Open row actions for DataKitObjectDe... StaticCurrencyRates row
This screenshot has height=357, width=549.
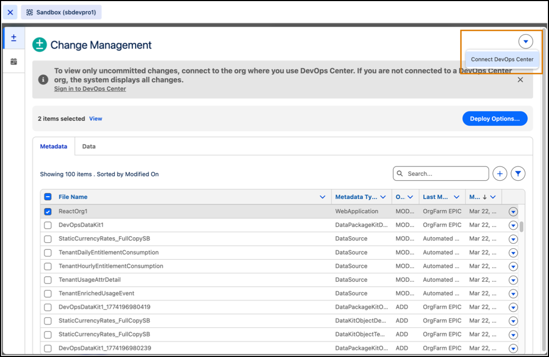coord(513,321)
